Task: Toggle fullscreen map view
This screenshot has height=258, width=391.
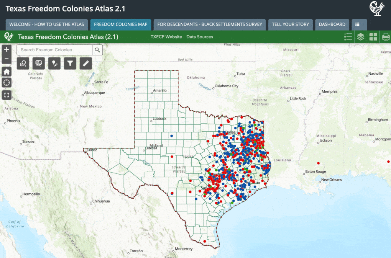Action: pos(7,95)
